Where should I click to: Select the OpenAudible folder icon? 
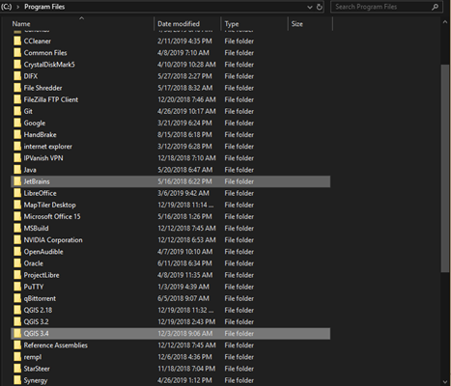click(x=17, y=252)
